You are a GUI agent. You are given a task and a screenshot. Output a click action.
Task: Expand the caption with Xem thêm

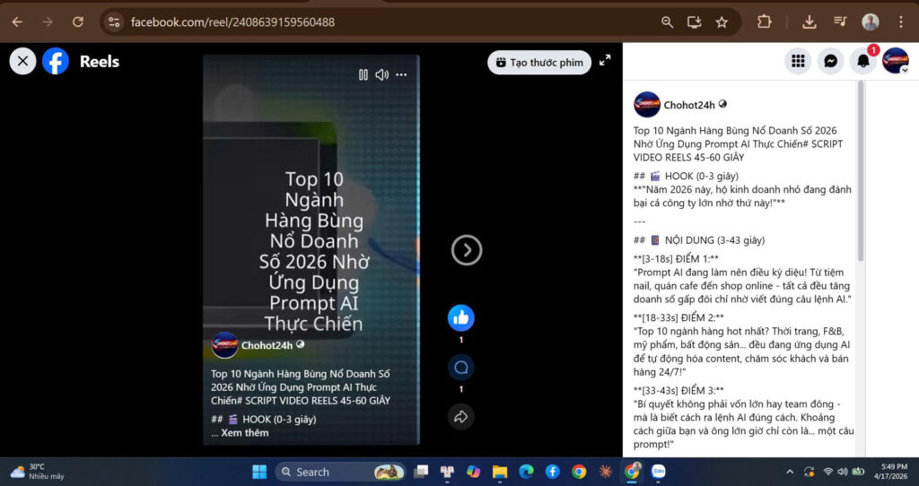pyautogui.click(x=245, y=433)
